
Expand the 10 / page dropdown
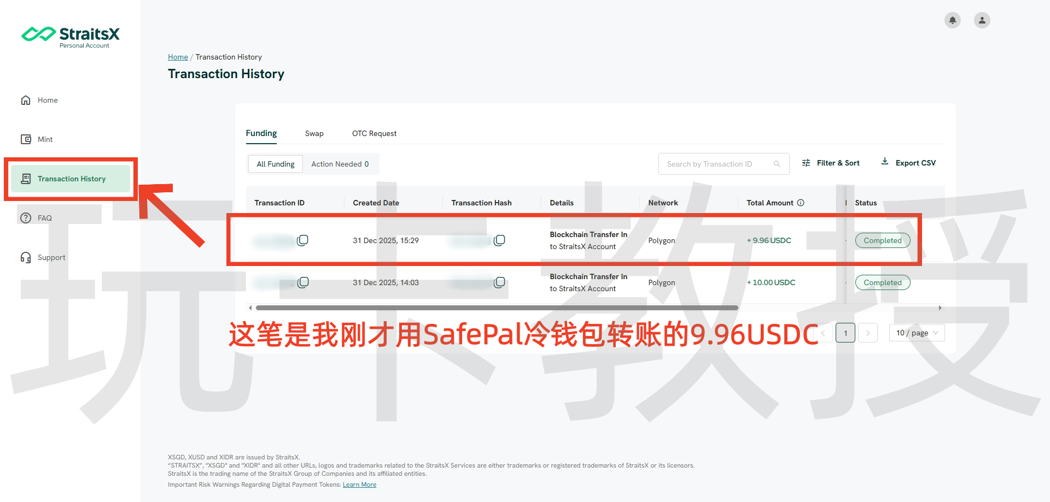coord(917,333)
